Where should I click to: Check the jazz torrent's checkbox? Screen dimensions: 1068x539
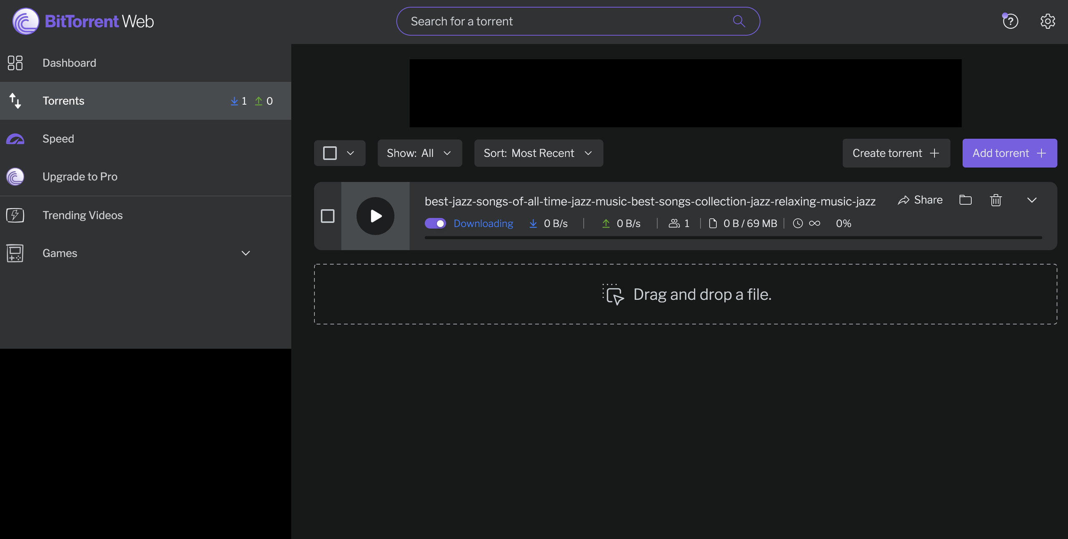(327, 216)
